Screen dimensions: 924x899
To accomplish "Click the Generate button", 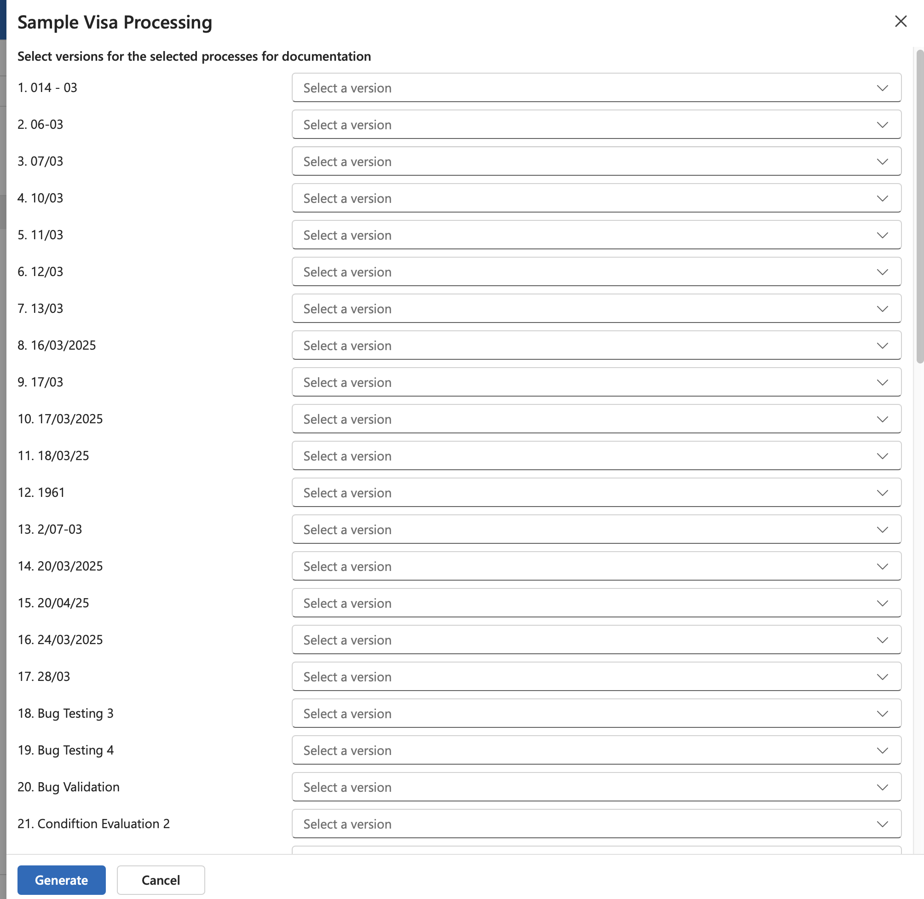I will coord(61,880).
